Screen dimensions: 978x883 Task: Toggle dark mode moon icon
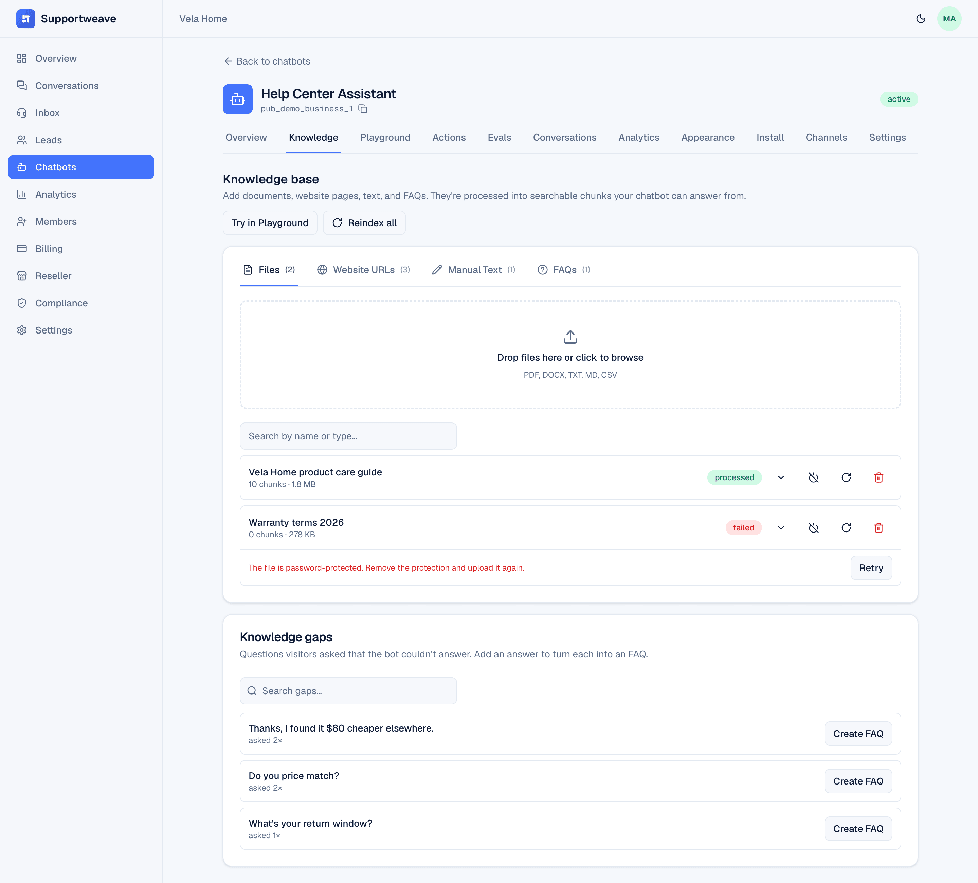click(920, 18)
